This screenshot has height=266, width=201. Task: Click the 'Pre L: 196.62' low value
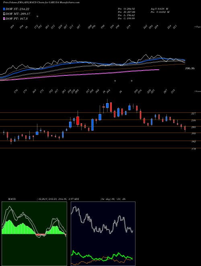[126, 15]
